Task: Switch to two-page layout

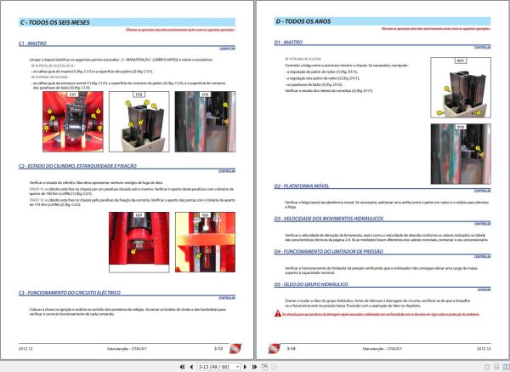Action: (x=506, y=367)
